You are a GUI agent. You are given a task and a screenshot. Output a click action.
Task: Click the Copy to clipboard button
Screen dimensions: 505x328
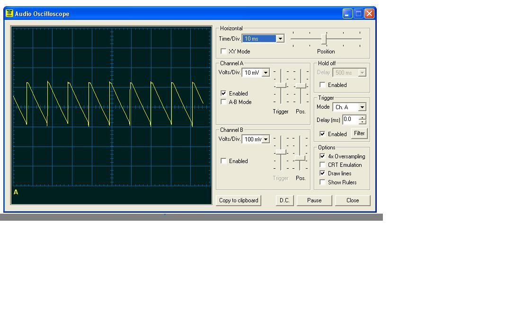pyautogui.click(x=239, y=200)
